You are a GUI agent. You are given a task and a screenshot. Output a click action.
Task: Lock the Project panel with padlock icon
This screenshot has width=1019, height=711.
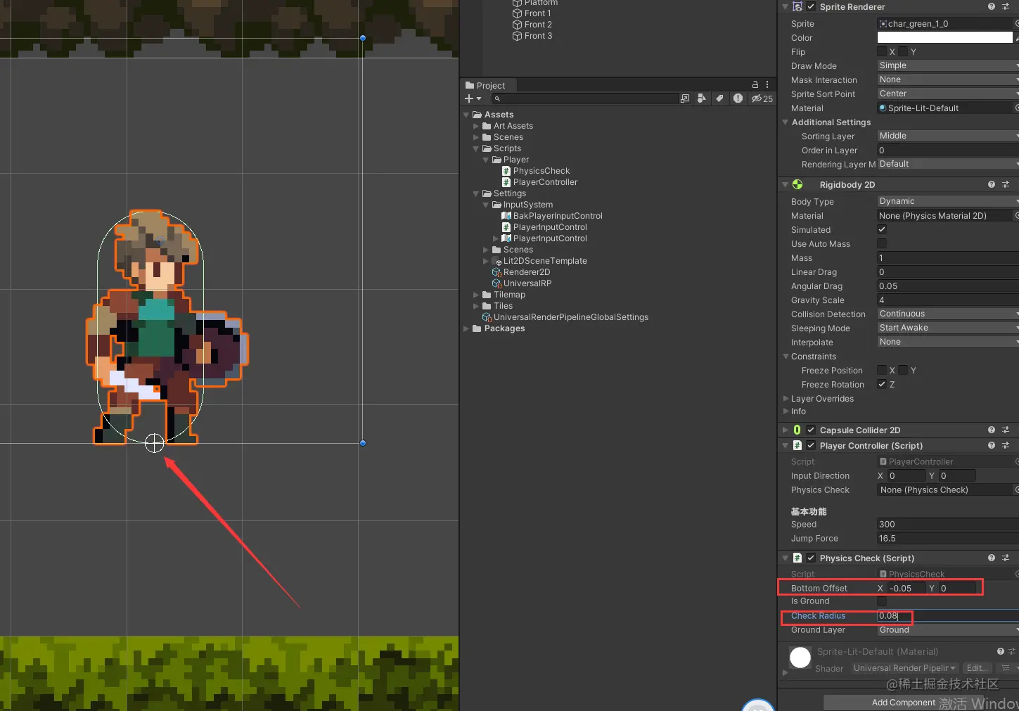(755, 84)
